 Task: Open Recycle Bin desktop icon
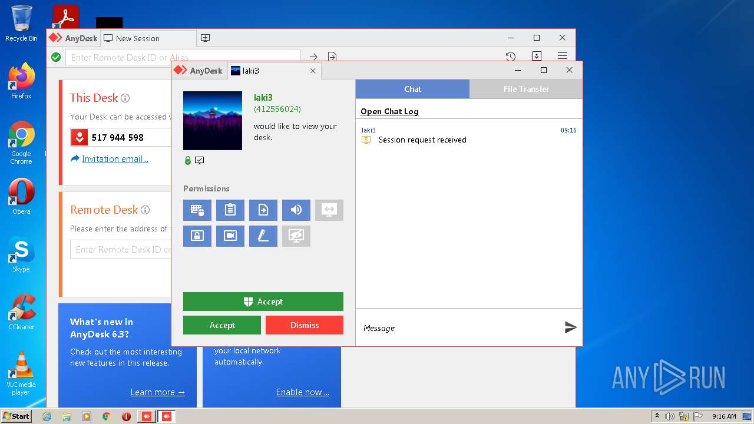point(21,24)
